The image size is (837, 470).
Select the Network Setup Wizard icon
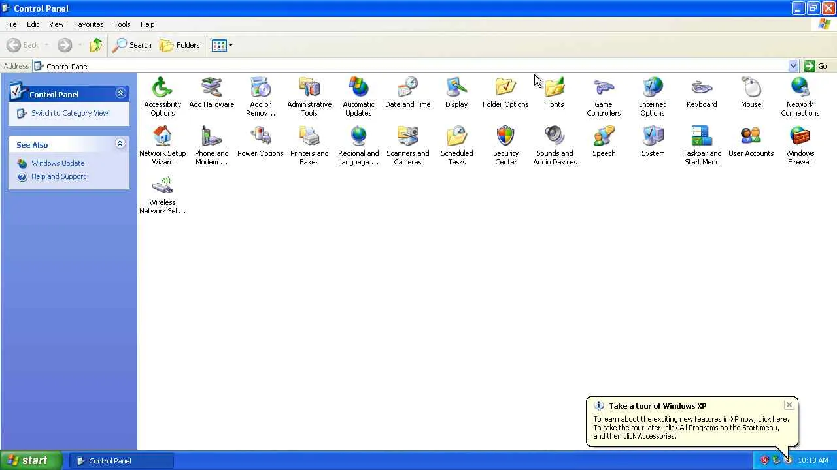162,145
